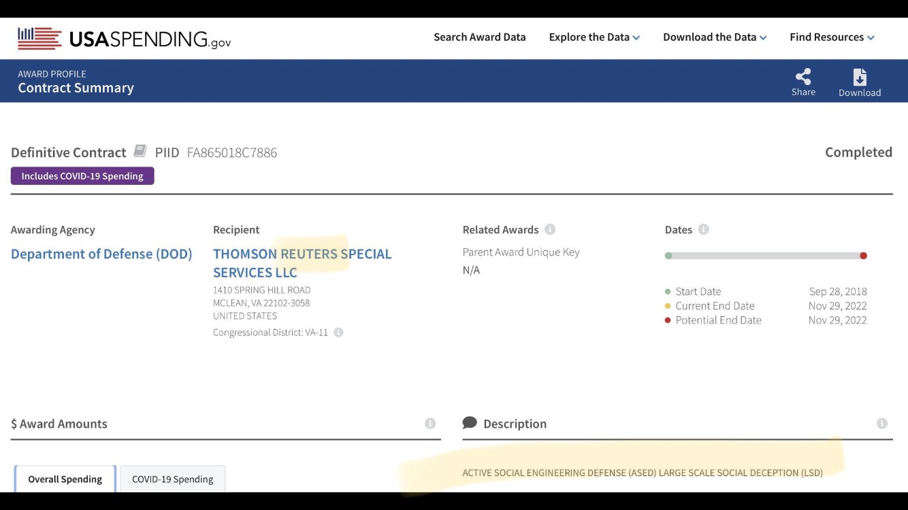Click the info icon in the Award Amounts header
The height and width of the screenshot is (510, 908).
coord(430,424)
